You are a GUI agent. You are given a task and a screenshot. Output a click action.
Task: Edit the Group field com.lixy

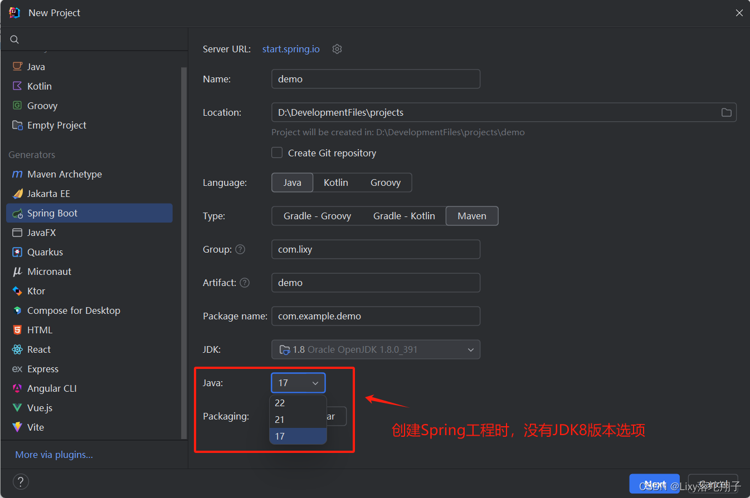[376, 249]
